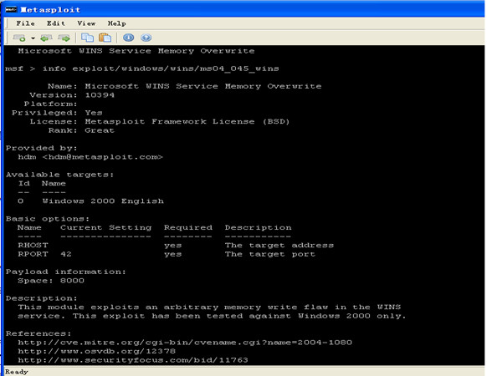Click the 'Basic options:' heading
Viewport: 487px width, 376px height.
coord(48,219)
